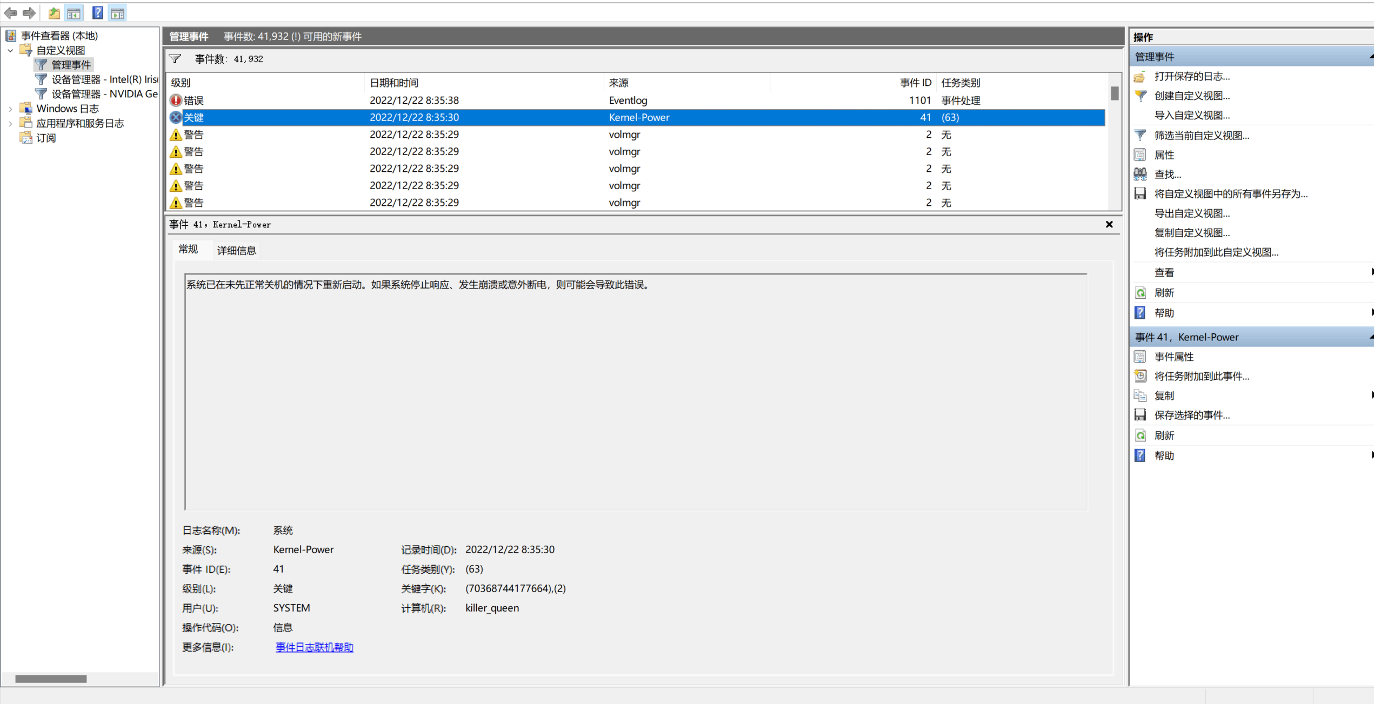Click the event list vertical scrollbar thumb

point(1114,93)
